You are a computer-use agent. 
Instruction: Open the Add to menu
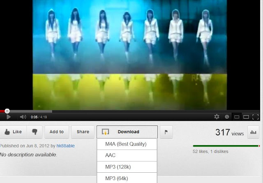(x=57, y=132)
